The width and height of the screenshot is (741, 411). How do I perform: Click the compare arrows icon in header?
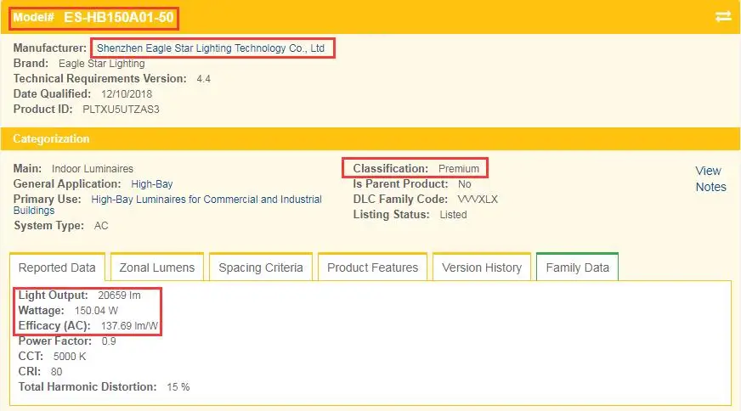(723, 17)
